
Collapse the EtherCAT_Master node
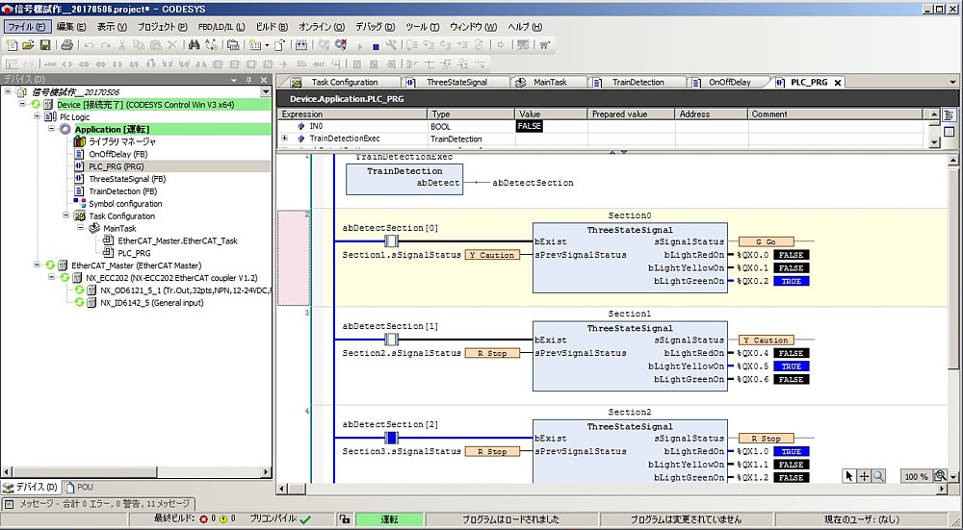pyautogui.click(x=37, y=265)
